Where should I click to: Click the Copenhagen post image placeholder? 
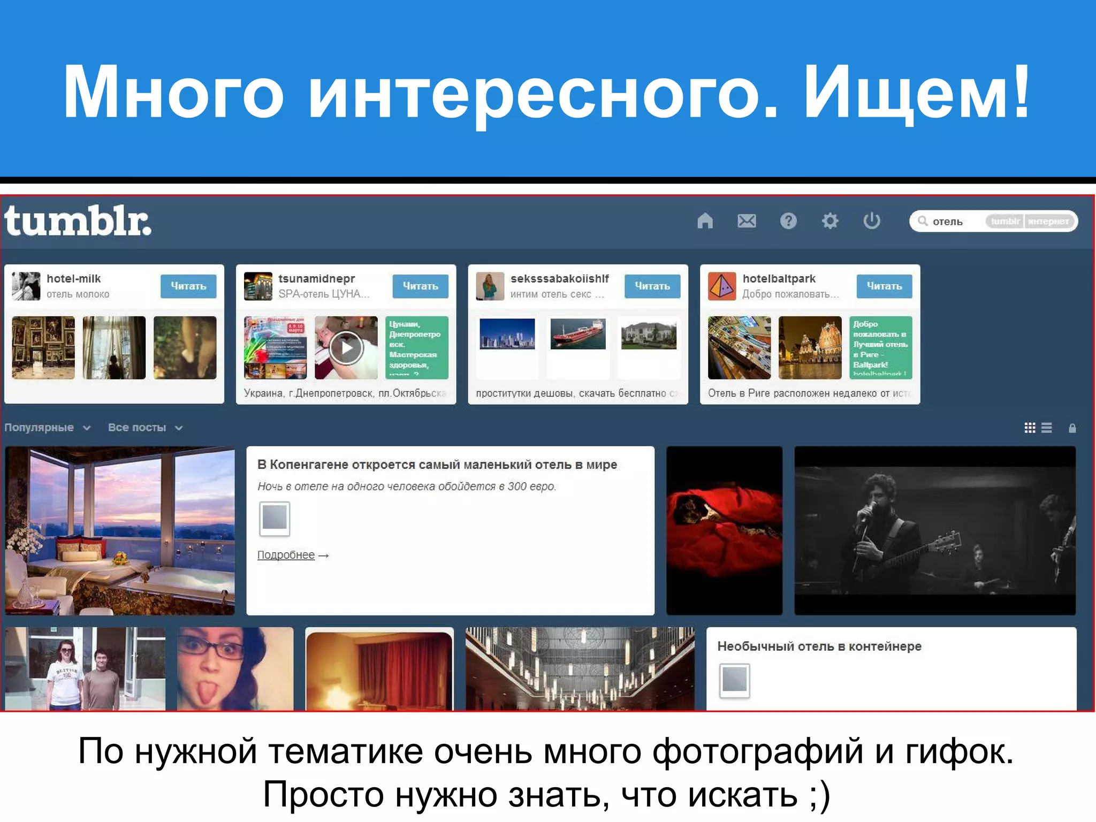point(275,519)
